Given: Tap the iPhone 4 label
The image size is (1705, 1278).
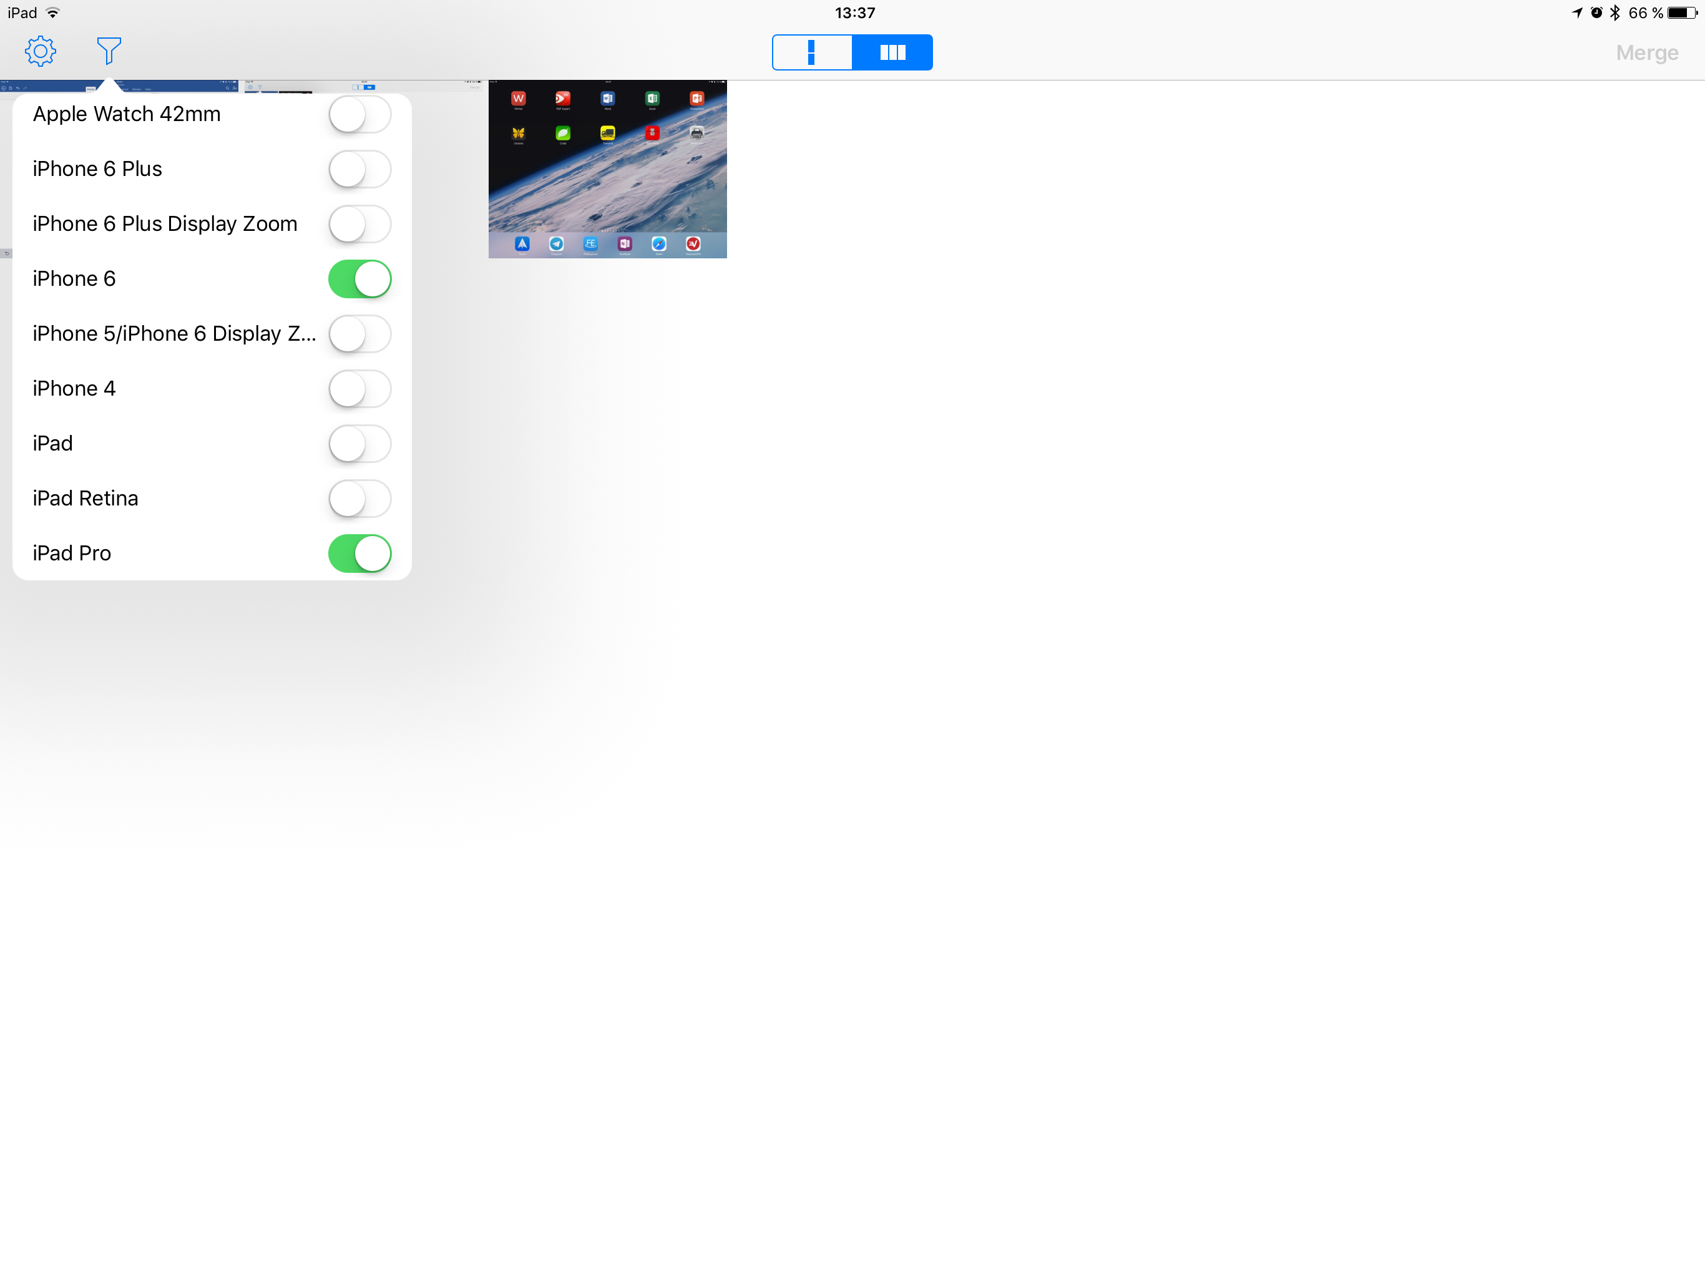Looking at the screenshot, I should (x=74, y=389).
